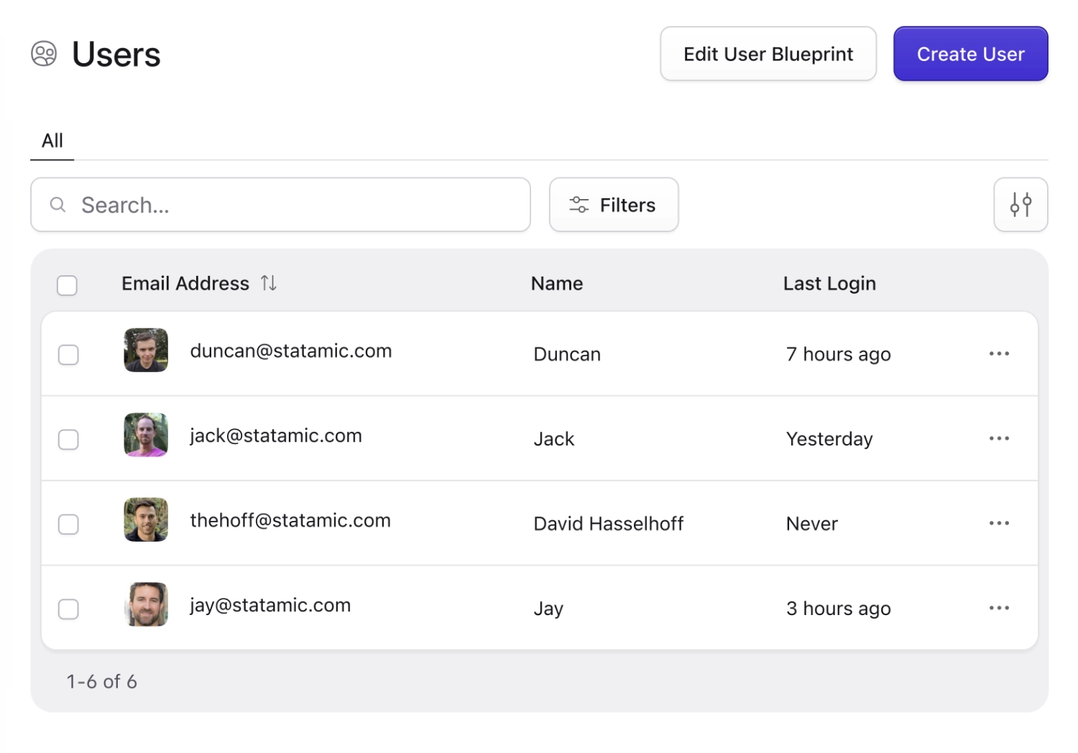Check the checkbox on duncan@statamic.com's row

[68, 354]
